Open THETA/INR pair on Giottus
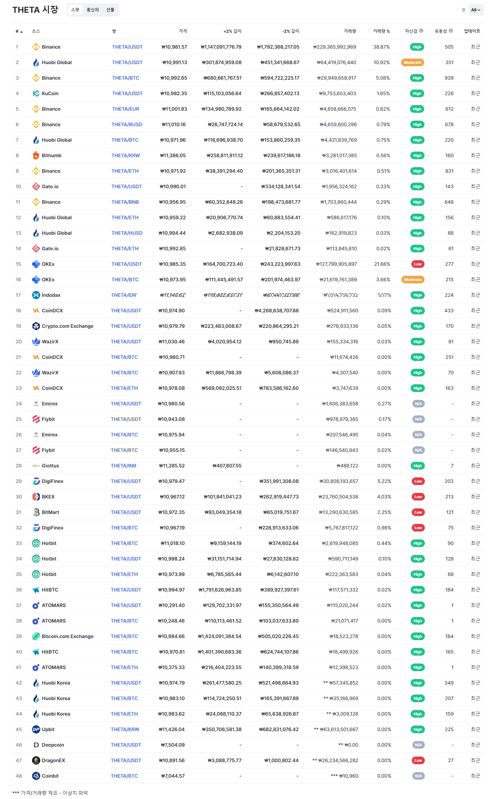This screenshot has width=493, height=799. 124,466
